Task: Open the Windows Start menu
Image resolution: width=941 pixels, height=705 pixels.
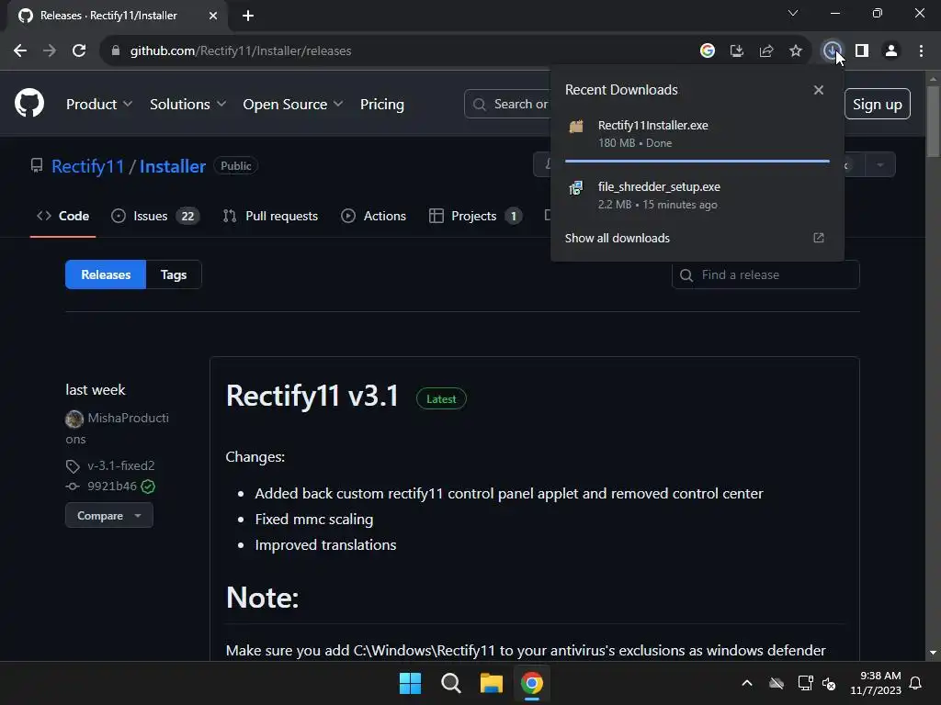Action: tap(411, 683)
